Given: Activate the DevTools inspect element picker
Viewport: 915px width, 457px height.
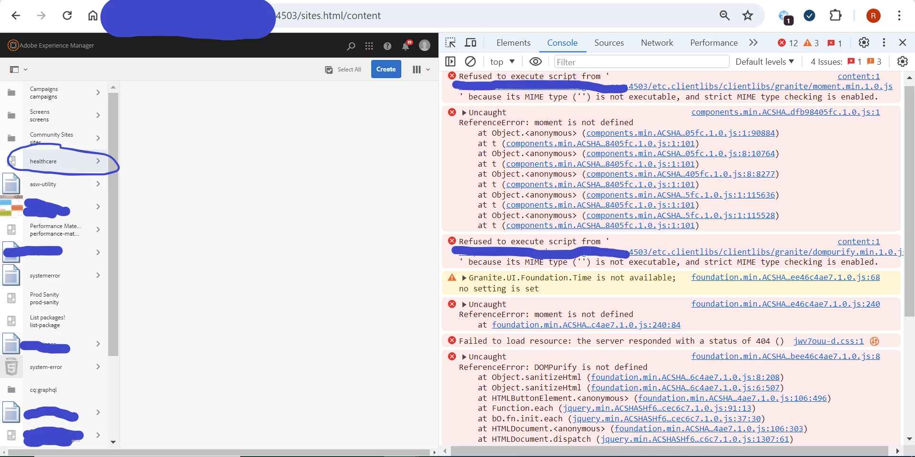Looking at the screenshot, I should [450, 43].
